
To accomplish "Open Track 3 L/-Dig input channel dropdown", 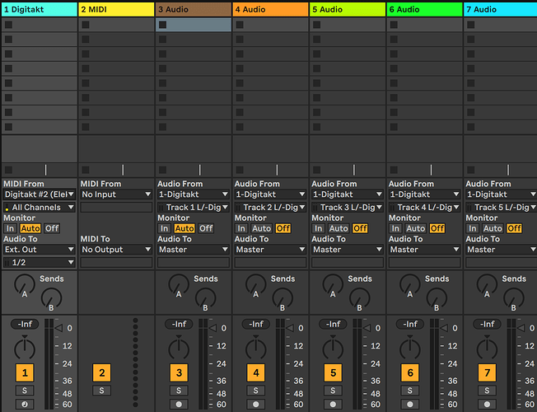I will click(348, 208).
